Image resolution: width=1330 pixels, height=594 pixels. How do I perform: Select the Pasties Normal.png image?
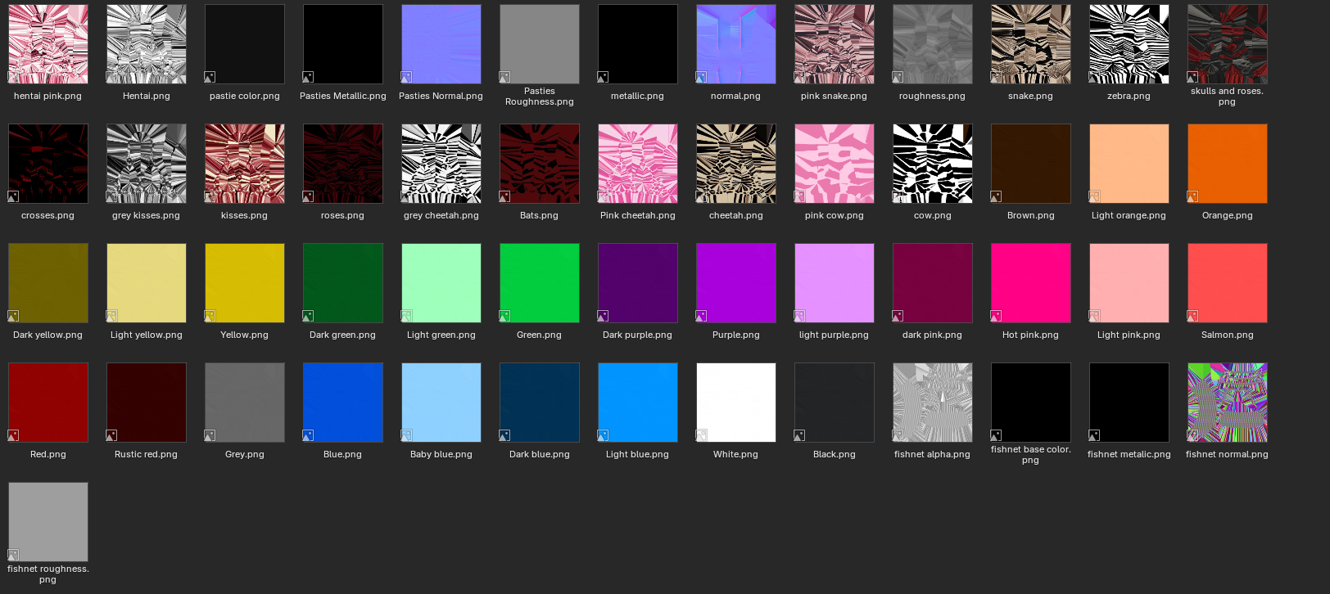(441, 44)
